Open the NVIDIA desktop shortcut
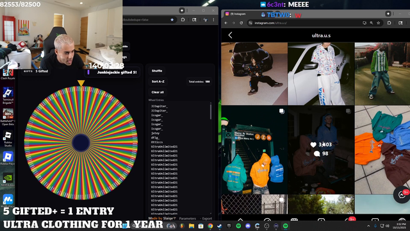The image size is (410, 231). [8, 180]
